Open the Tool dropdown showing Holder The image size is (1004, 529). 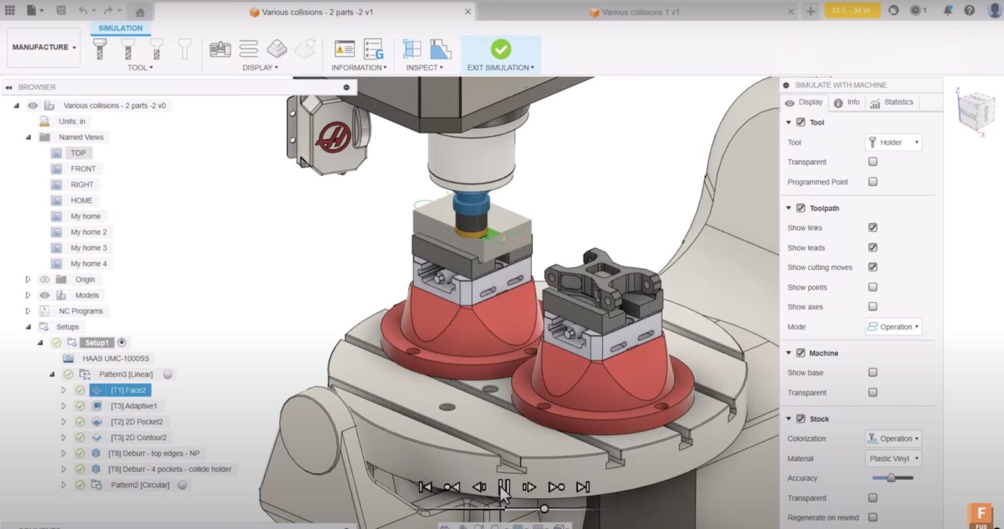click(x=893, y=142)
